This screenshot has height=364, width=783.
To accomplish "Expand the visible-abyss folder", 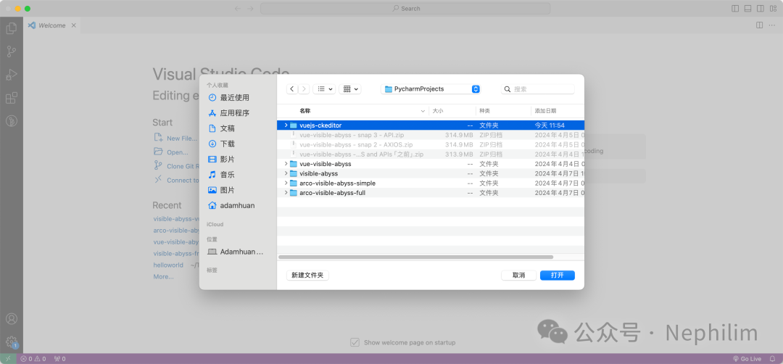I will 286,173.
